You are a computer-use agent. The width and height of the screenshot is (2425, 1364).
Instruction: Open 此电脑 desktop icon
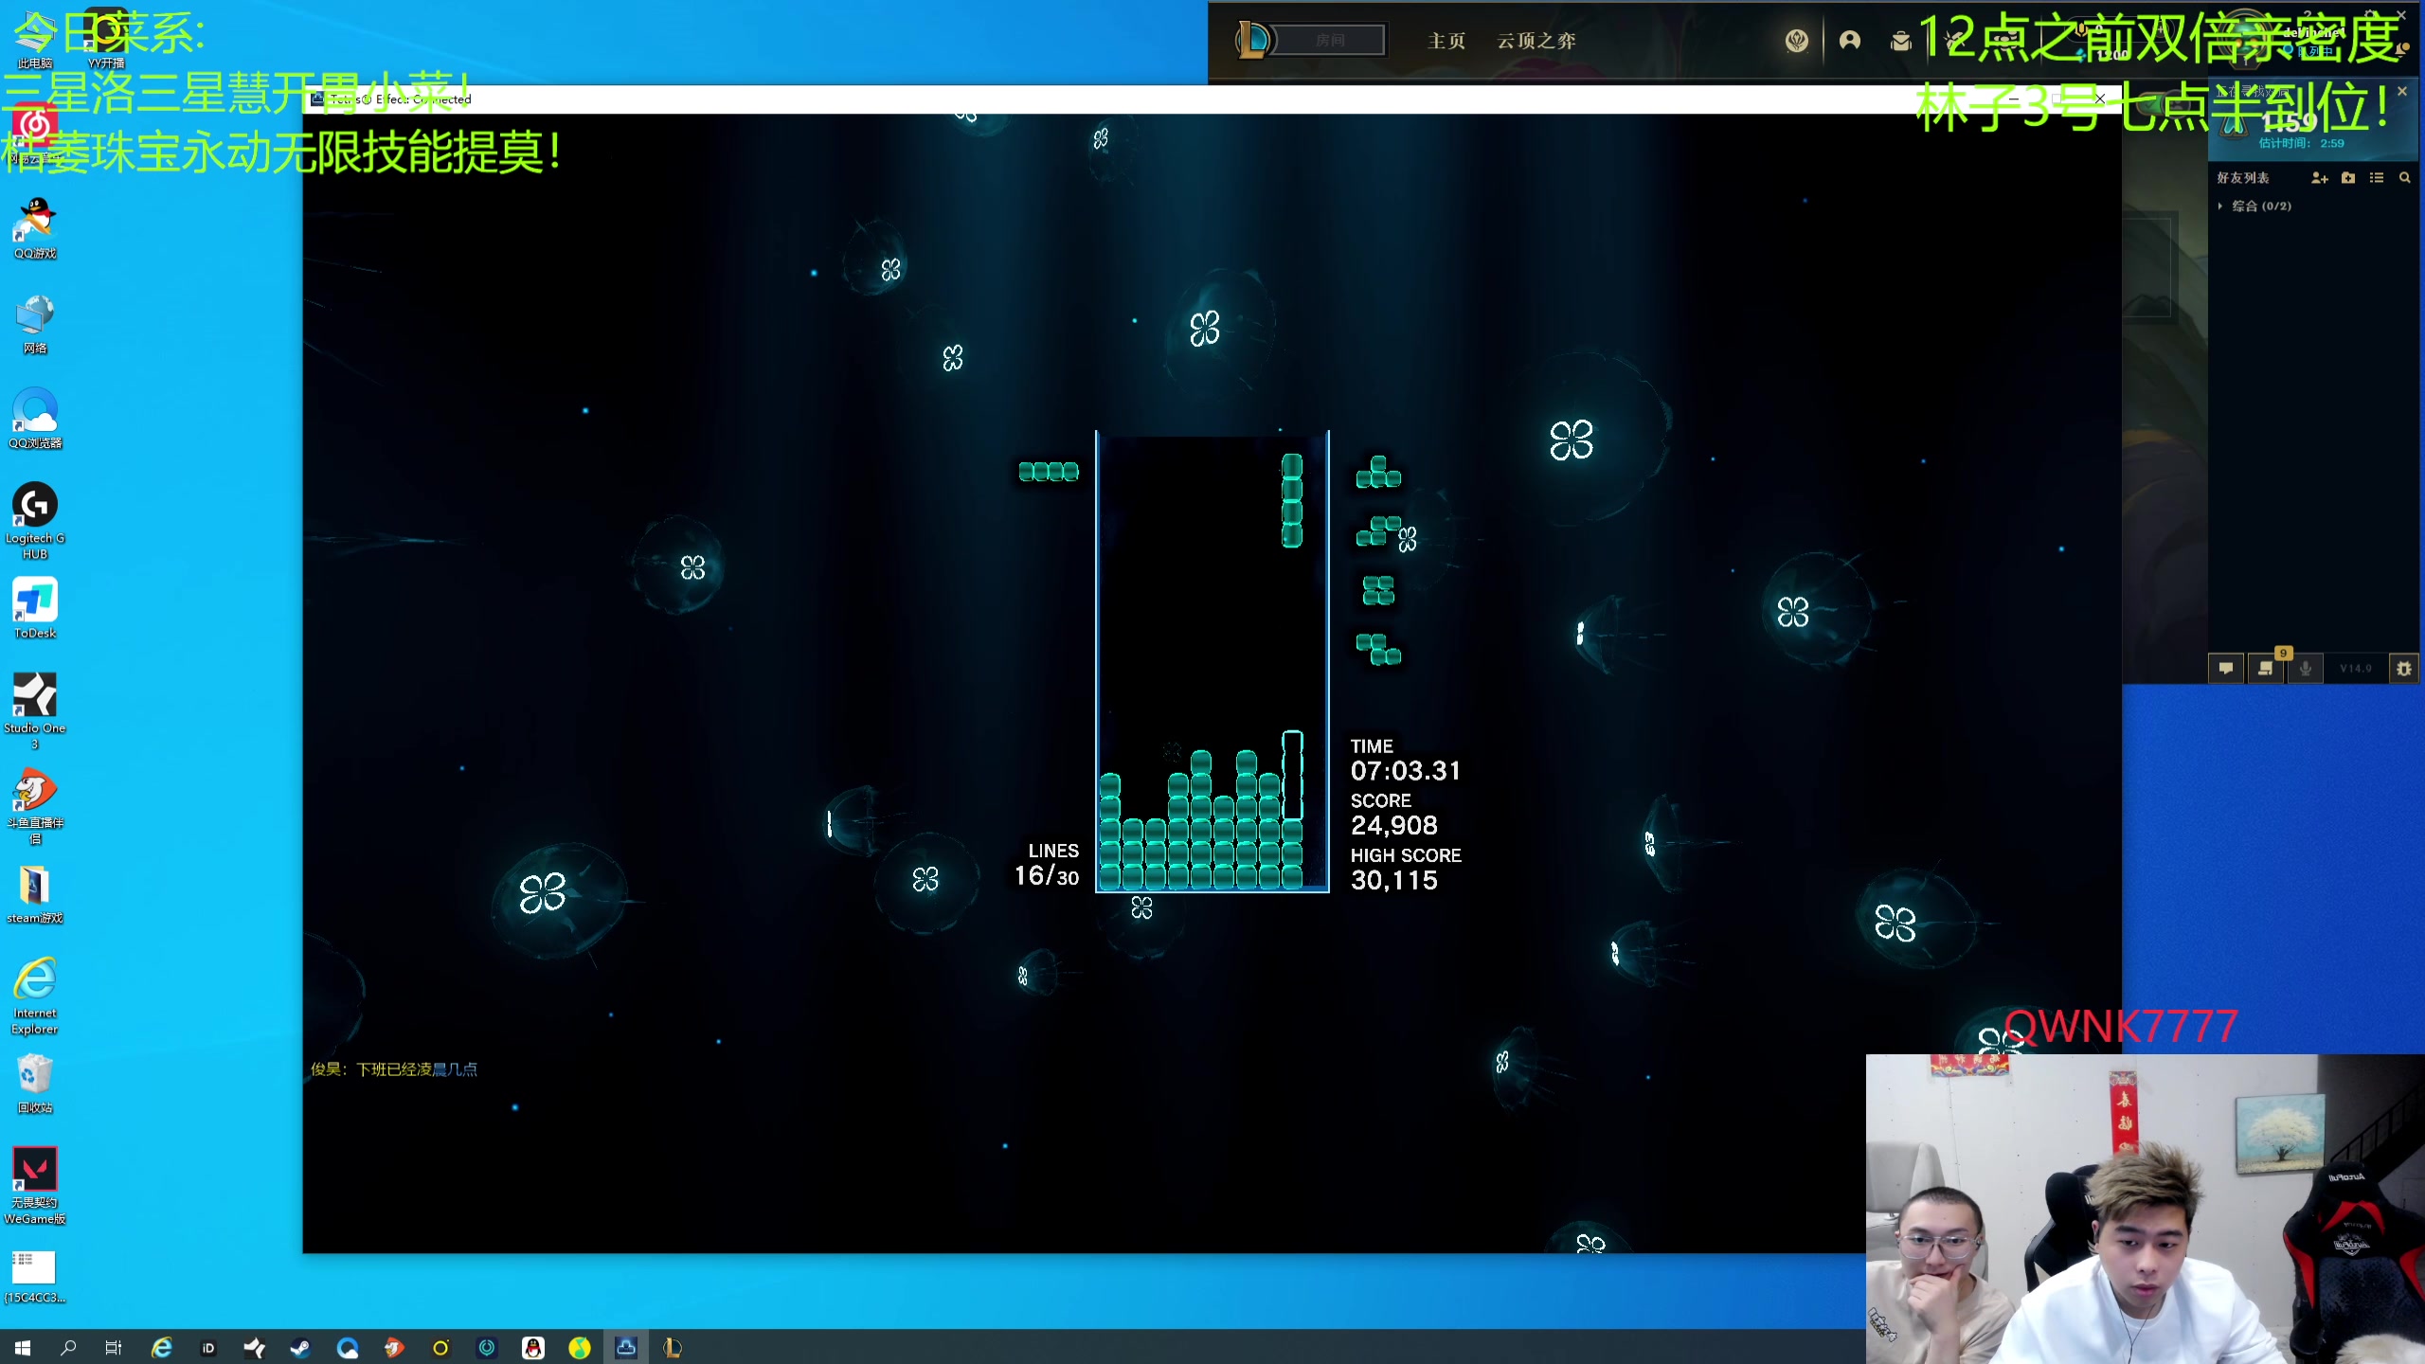[35, 40]
